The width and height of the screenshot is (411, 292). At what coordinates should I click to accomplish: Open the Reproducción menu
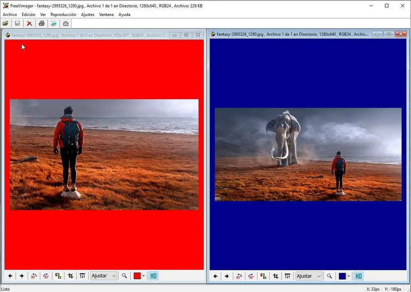point(63,14)
